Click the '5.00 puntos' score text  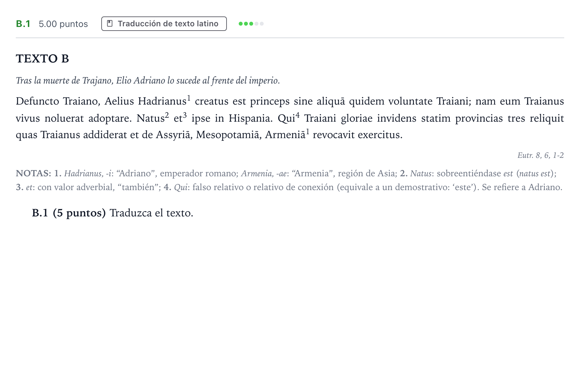point(63,24)
